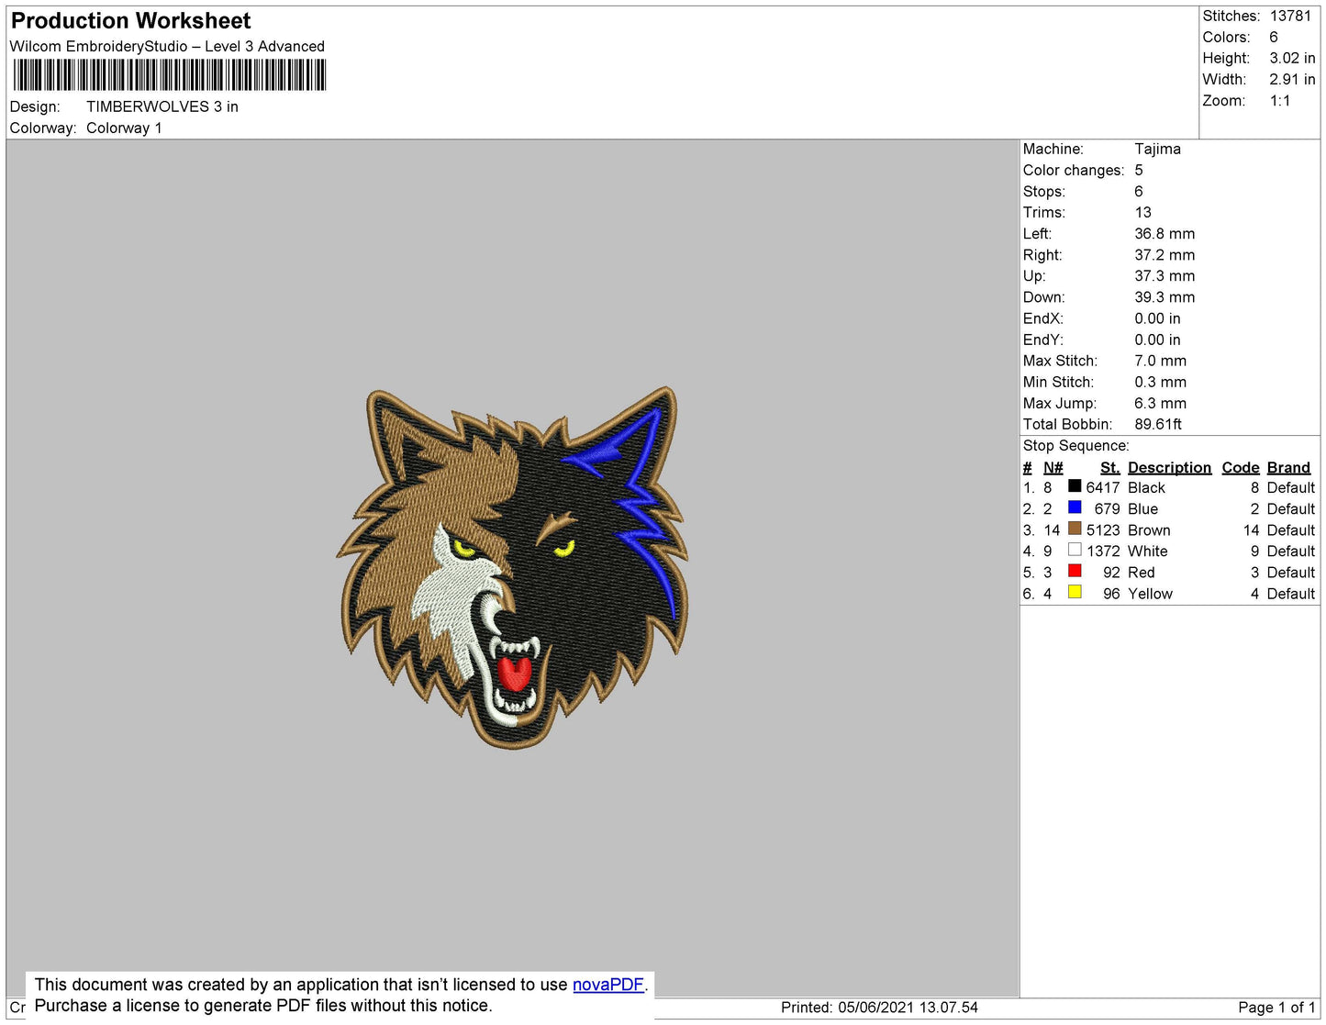
Task: Open the novaPDF link
Action: [608, 985]
